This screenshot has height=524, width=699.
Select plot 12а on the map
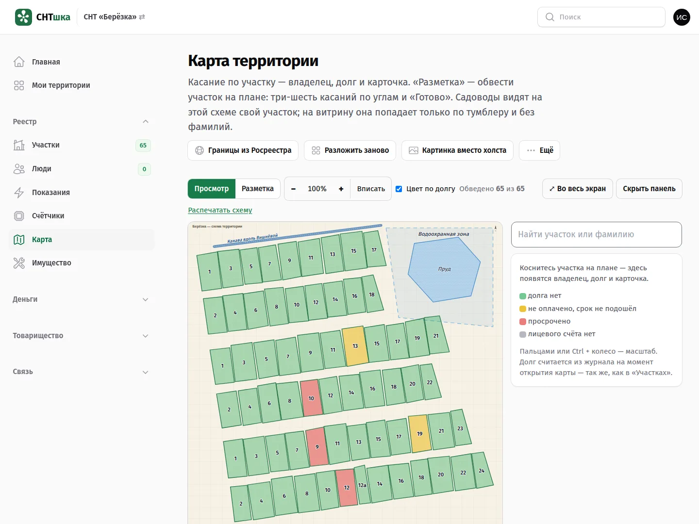[x=362, y=485]
